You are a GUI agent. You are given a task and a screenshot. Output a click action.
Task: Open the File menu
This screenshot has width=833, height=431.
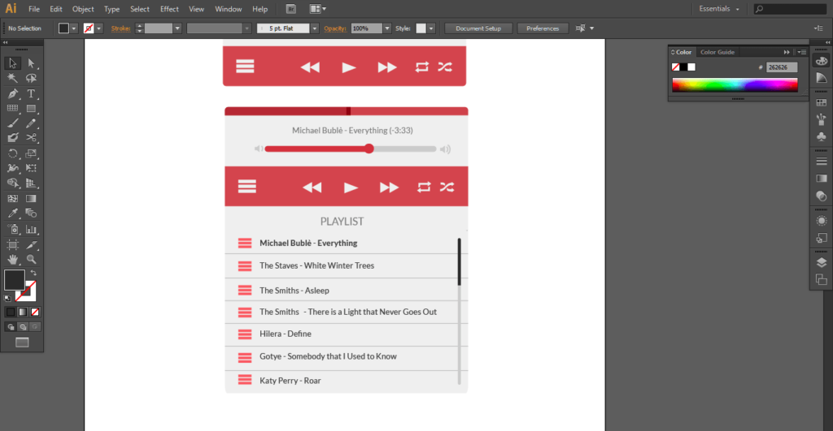pos(34,9)
